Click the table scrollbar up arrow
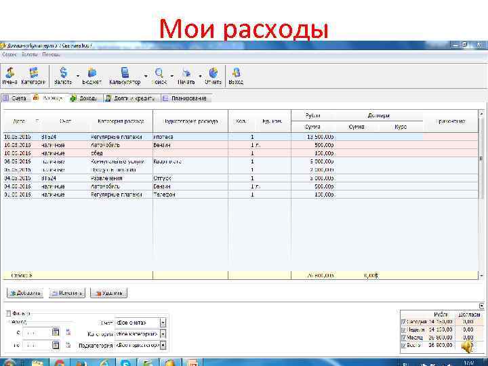This screenshot has height=366, width=488. tap(481, 114)
